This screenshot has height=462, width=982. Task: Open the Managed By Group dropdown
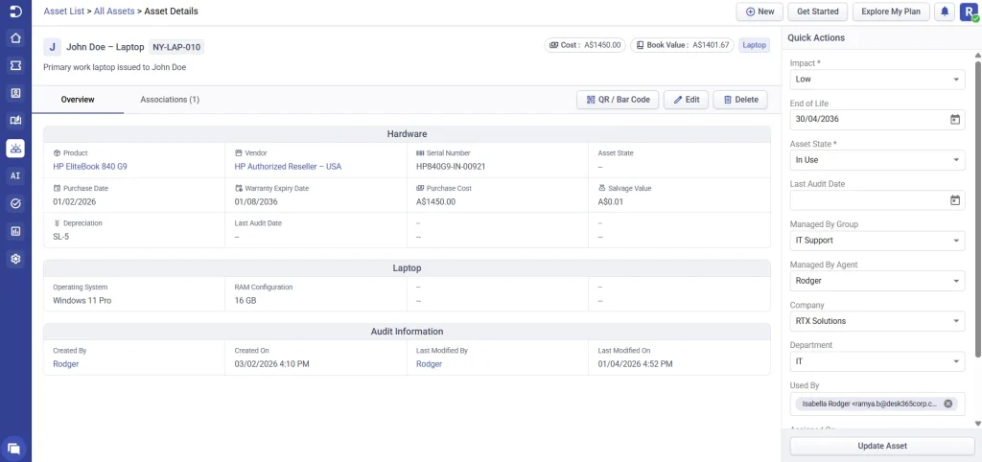click(x=877, y=241)
